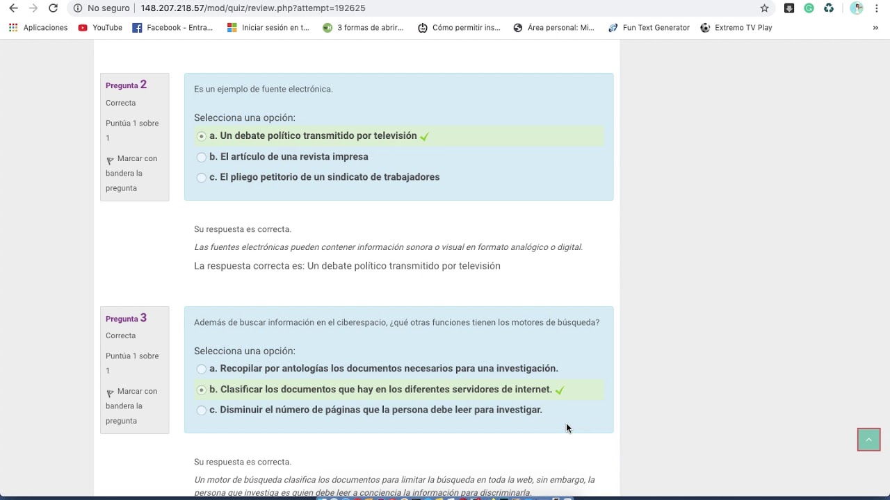Flag Pregunta 2 with 'Marcar con bandera'

point(131,173)
